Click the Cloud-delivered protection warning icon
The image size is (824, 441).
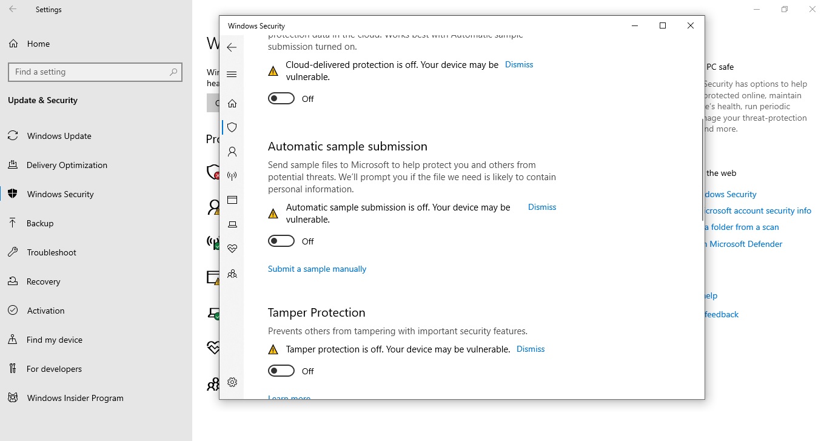[x=273, y=71]
